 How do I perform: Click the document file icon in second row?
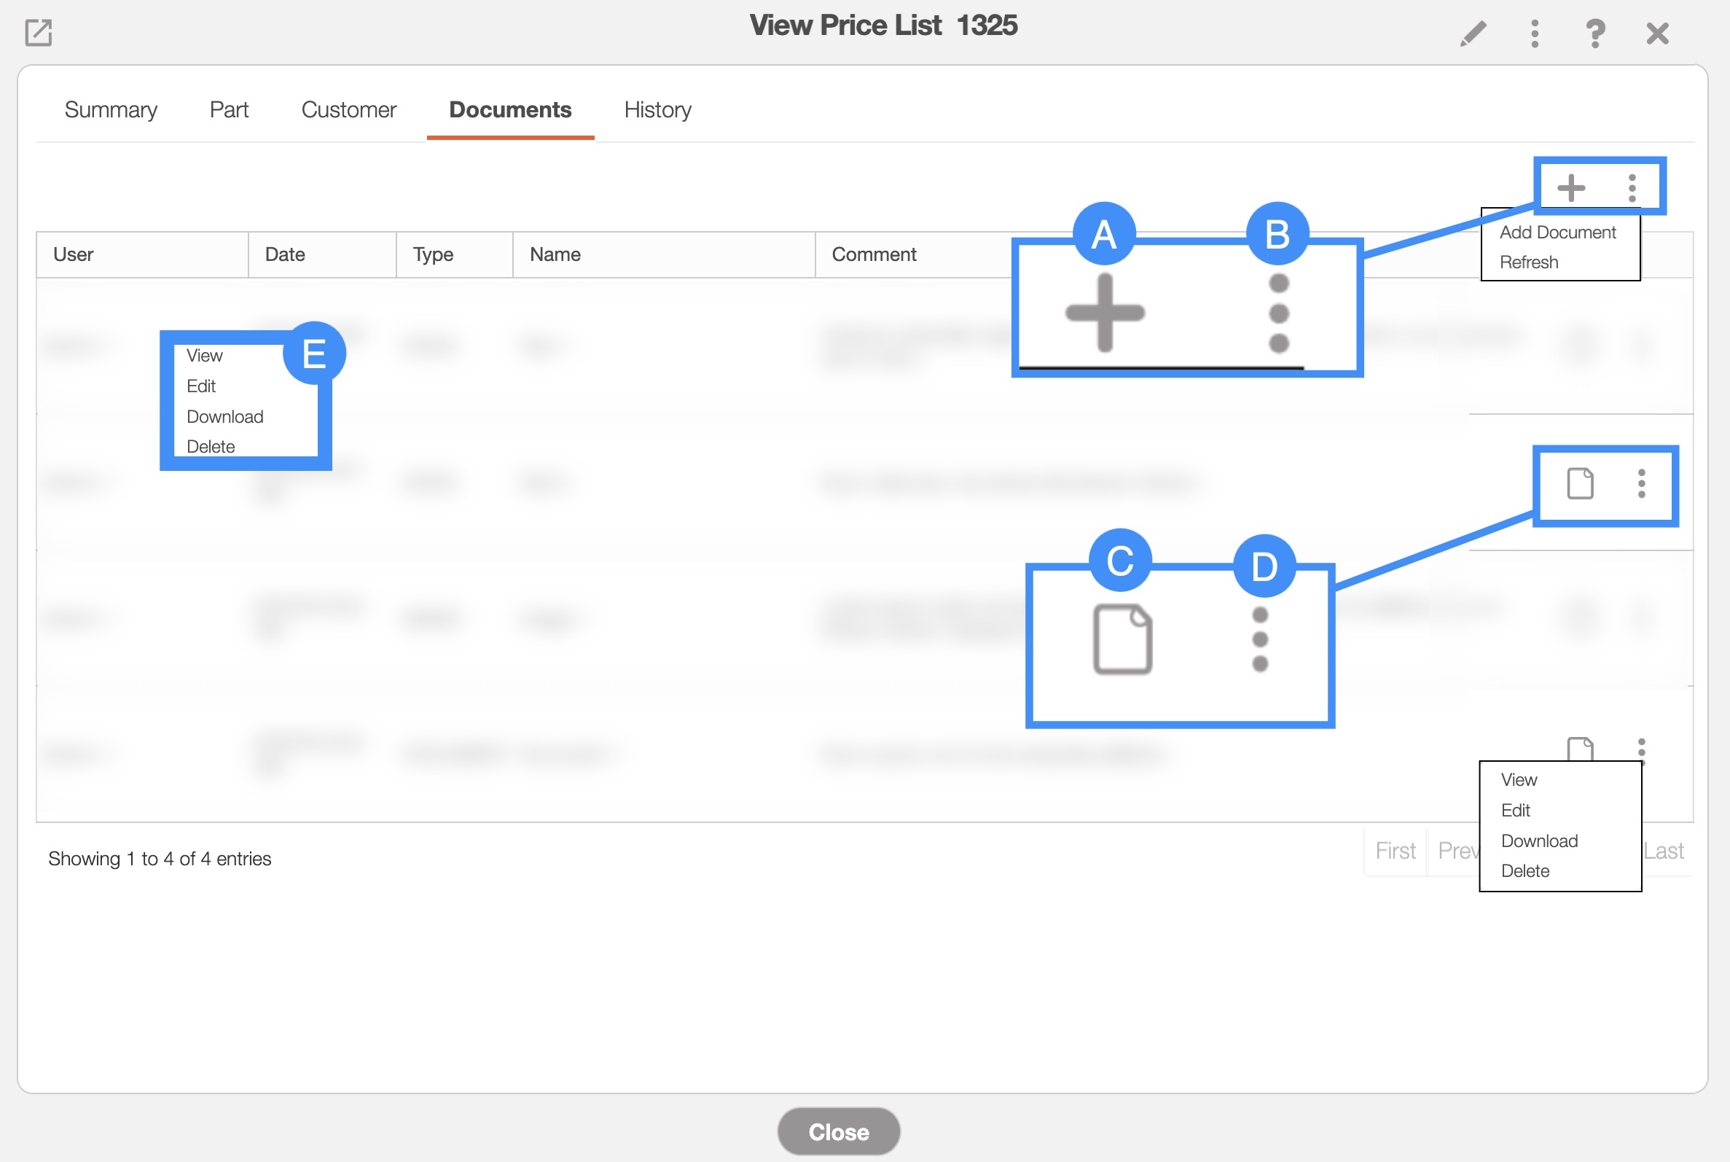coord(1580,484)
